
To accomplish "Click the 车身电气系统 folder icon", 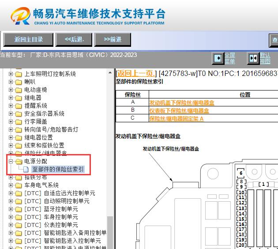I will click(x=19, y=185).
